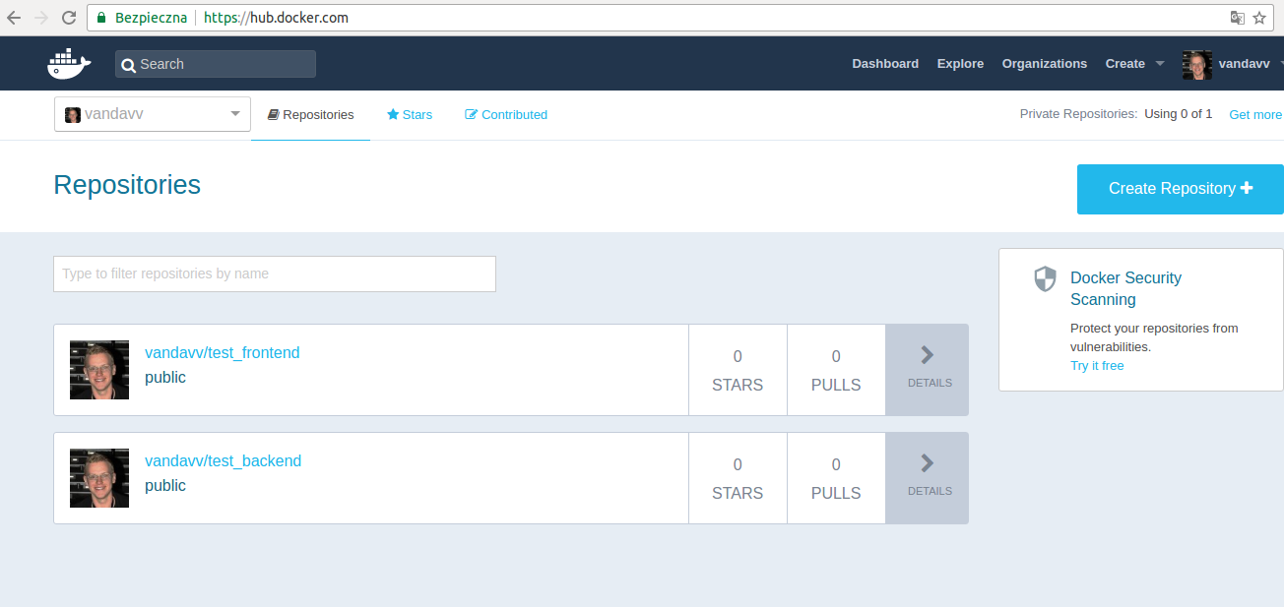Open vandavv/test_backend repository link
Screen dimensions: 1284x607
(224, 460)
